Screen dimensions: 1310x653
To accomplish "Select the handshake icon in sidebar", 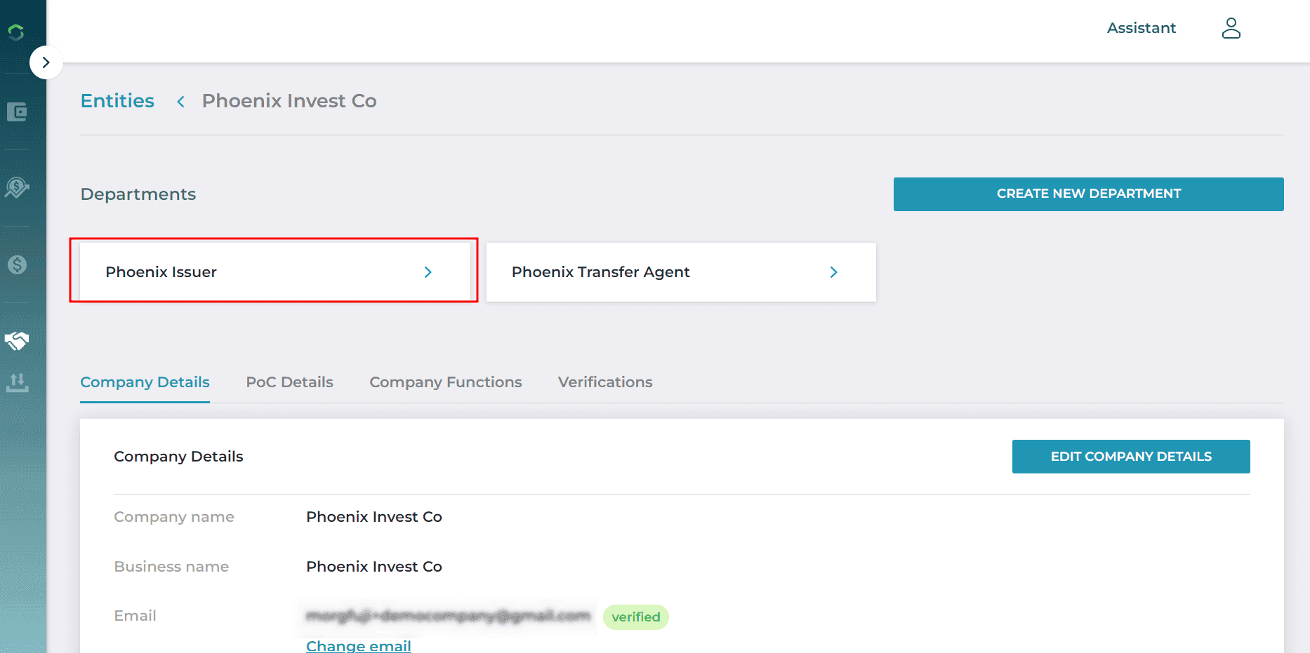I will point(17,341).
